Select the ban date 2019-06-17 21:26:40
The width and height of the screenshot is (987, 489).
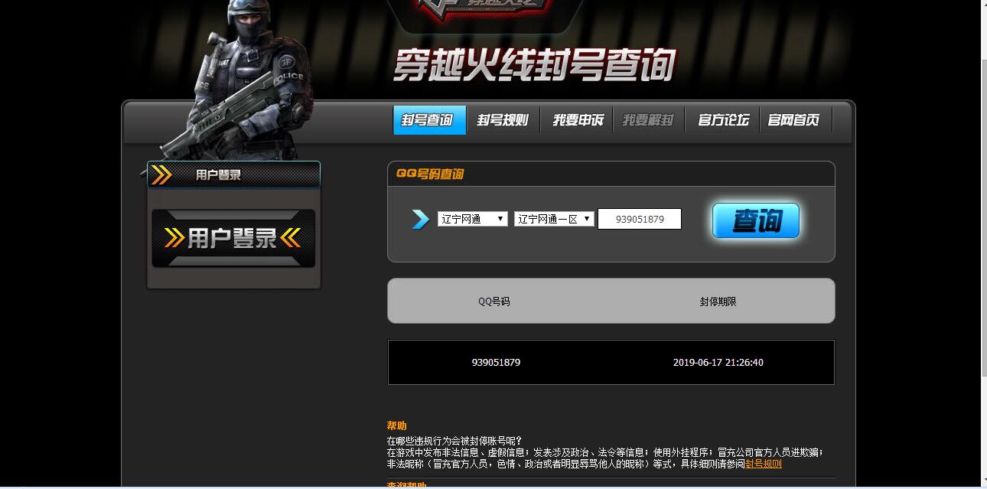point(718,363)
